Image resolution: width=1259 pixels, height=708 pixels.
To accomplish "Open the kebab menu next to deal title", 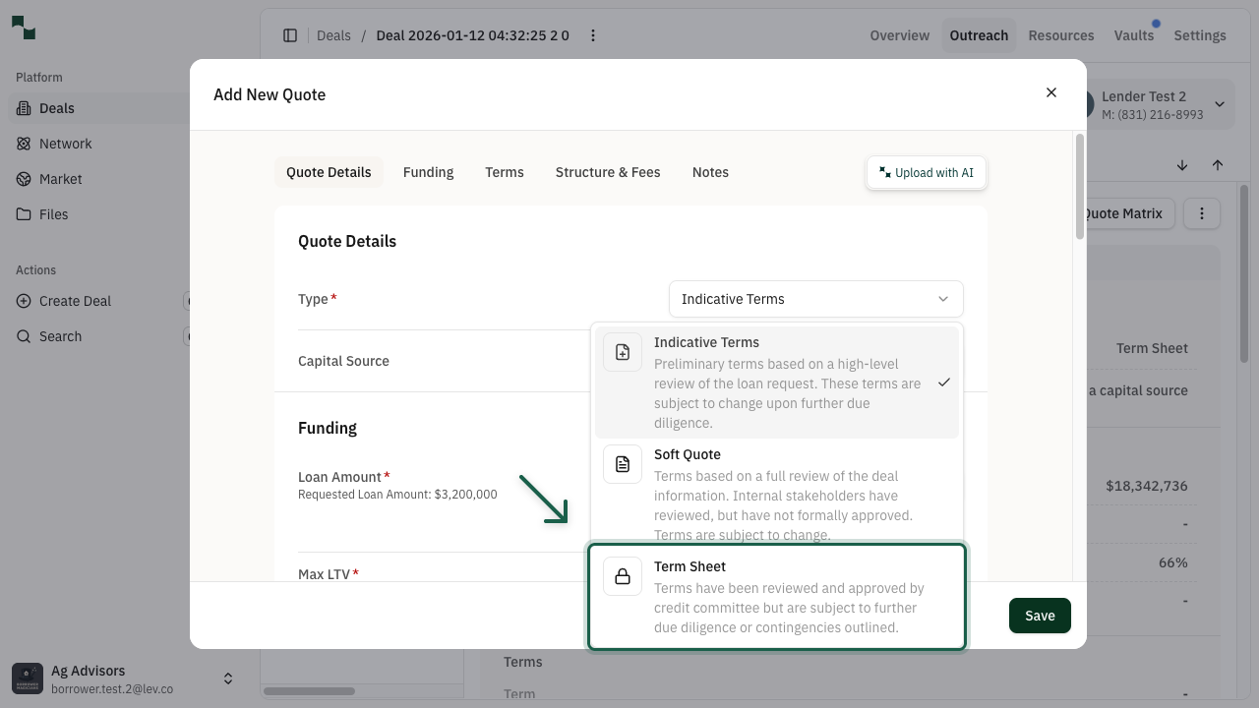I will 592,35.
